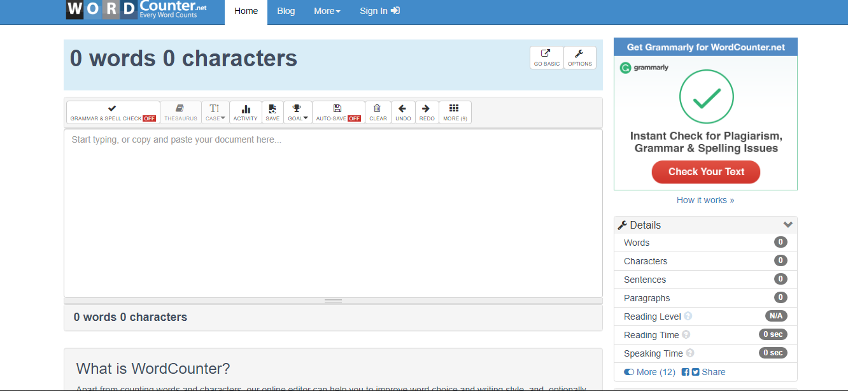Expand the Case dropdown

tap(215, 113)
